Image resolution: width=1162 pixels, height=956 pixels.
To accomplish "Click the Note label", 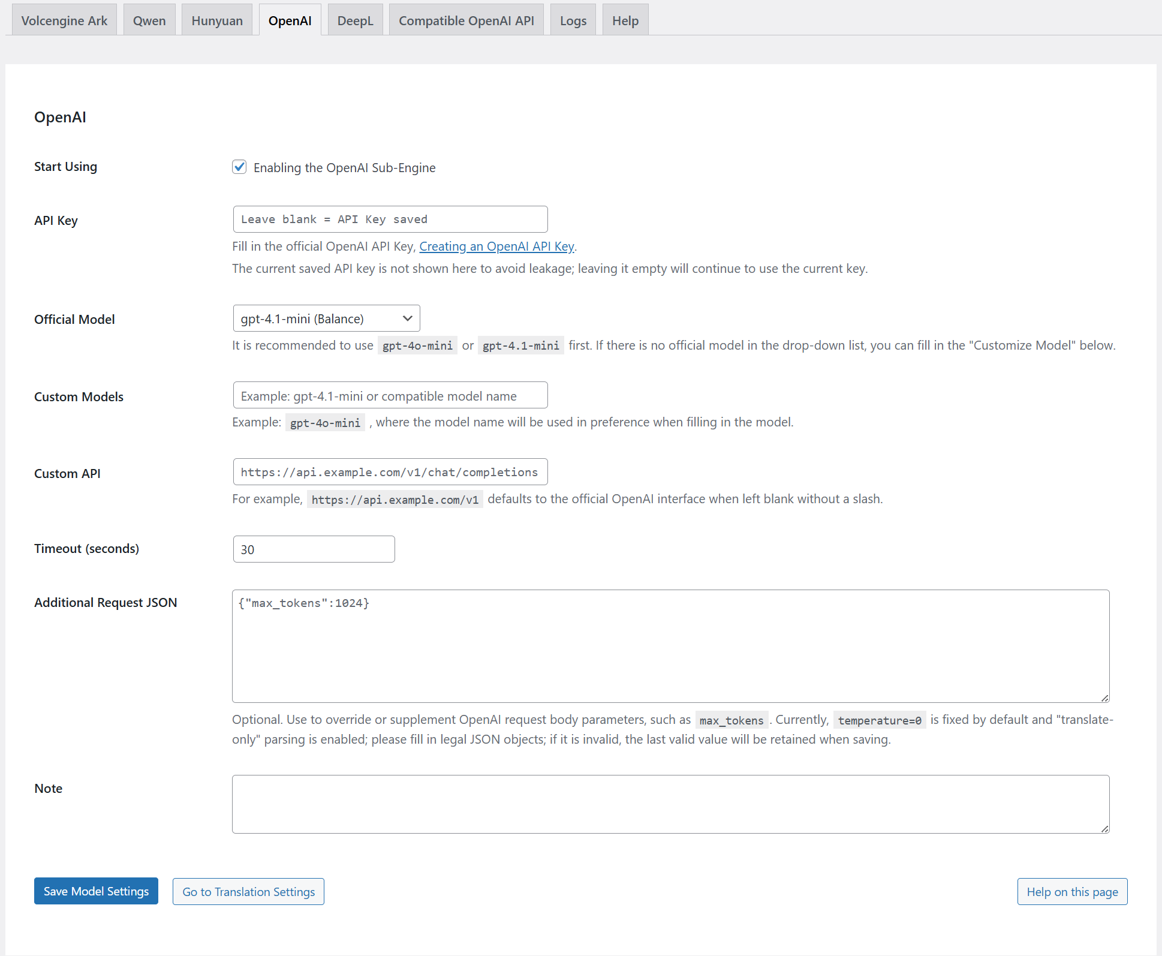I will tap(48, 789).
